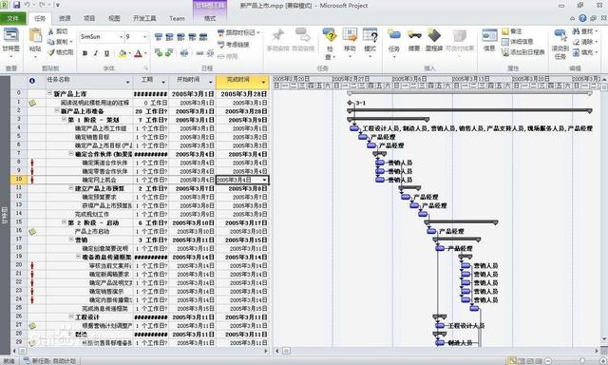Open the SimSun font name dropdown
Screen dimensions: 608x365
[x=121, y=37]
